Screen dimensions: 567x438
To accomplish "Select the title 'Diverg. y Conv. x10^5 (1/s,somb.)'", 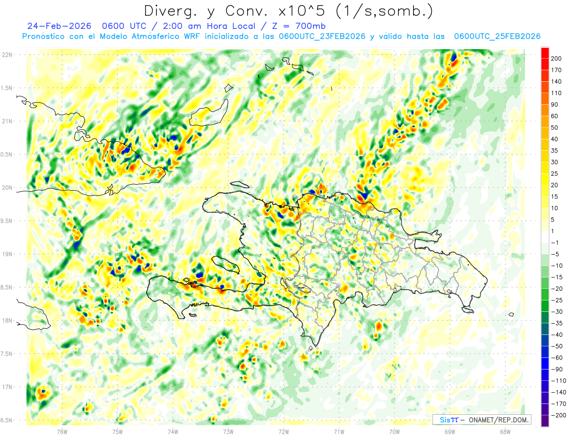I will 288,11.
